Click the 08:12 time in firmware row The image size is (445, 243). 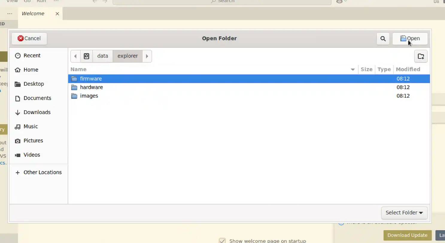click(403, 79)
